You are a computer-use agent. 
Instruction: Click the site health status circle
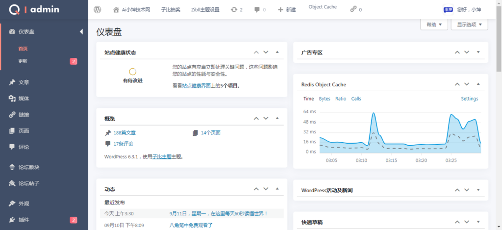[x=132, y=72]
